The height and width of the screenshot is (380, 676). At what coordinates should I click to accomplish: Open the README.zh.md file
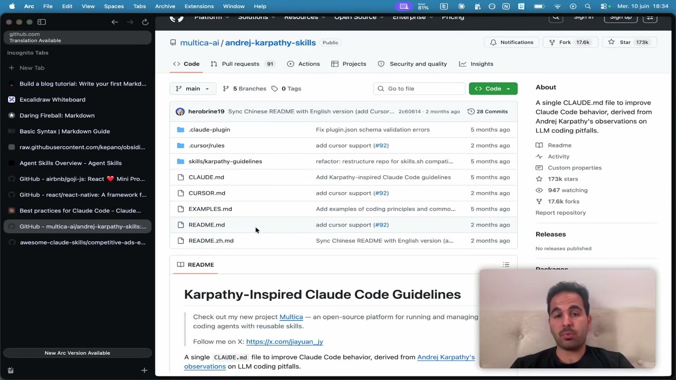(211, 241)
